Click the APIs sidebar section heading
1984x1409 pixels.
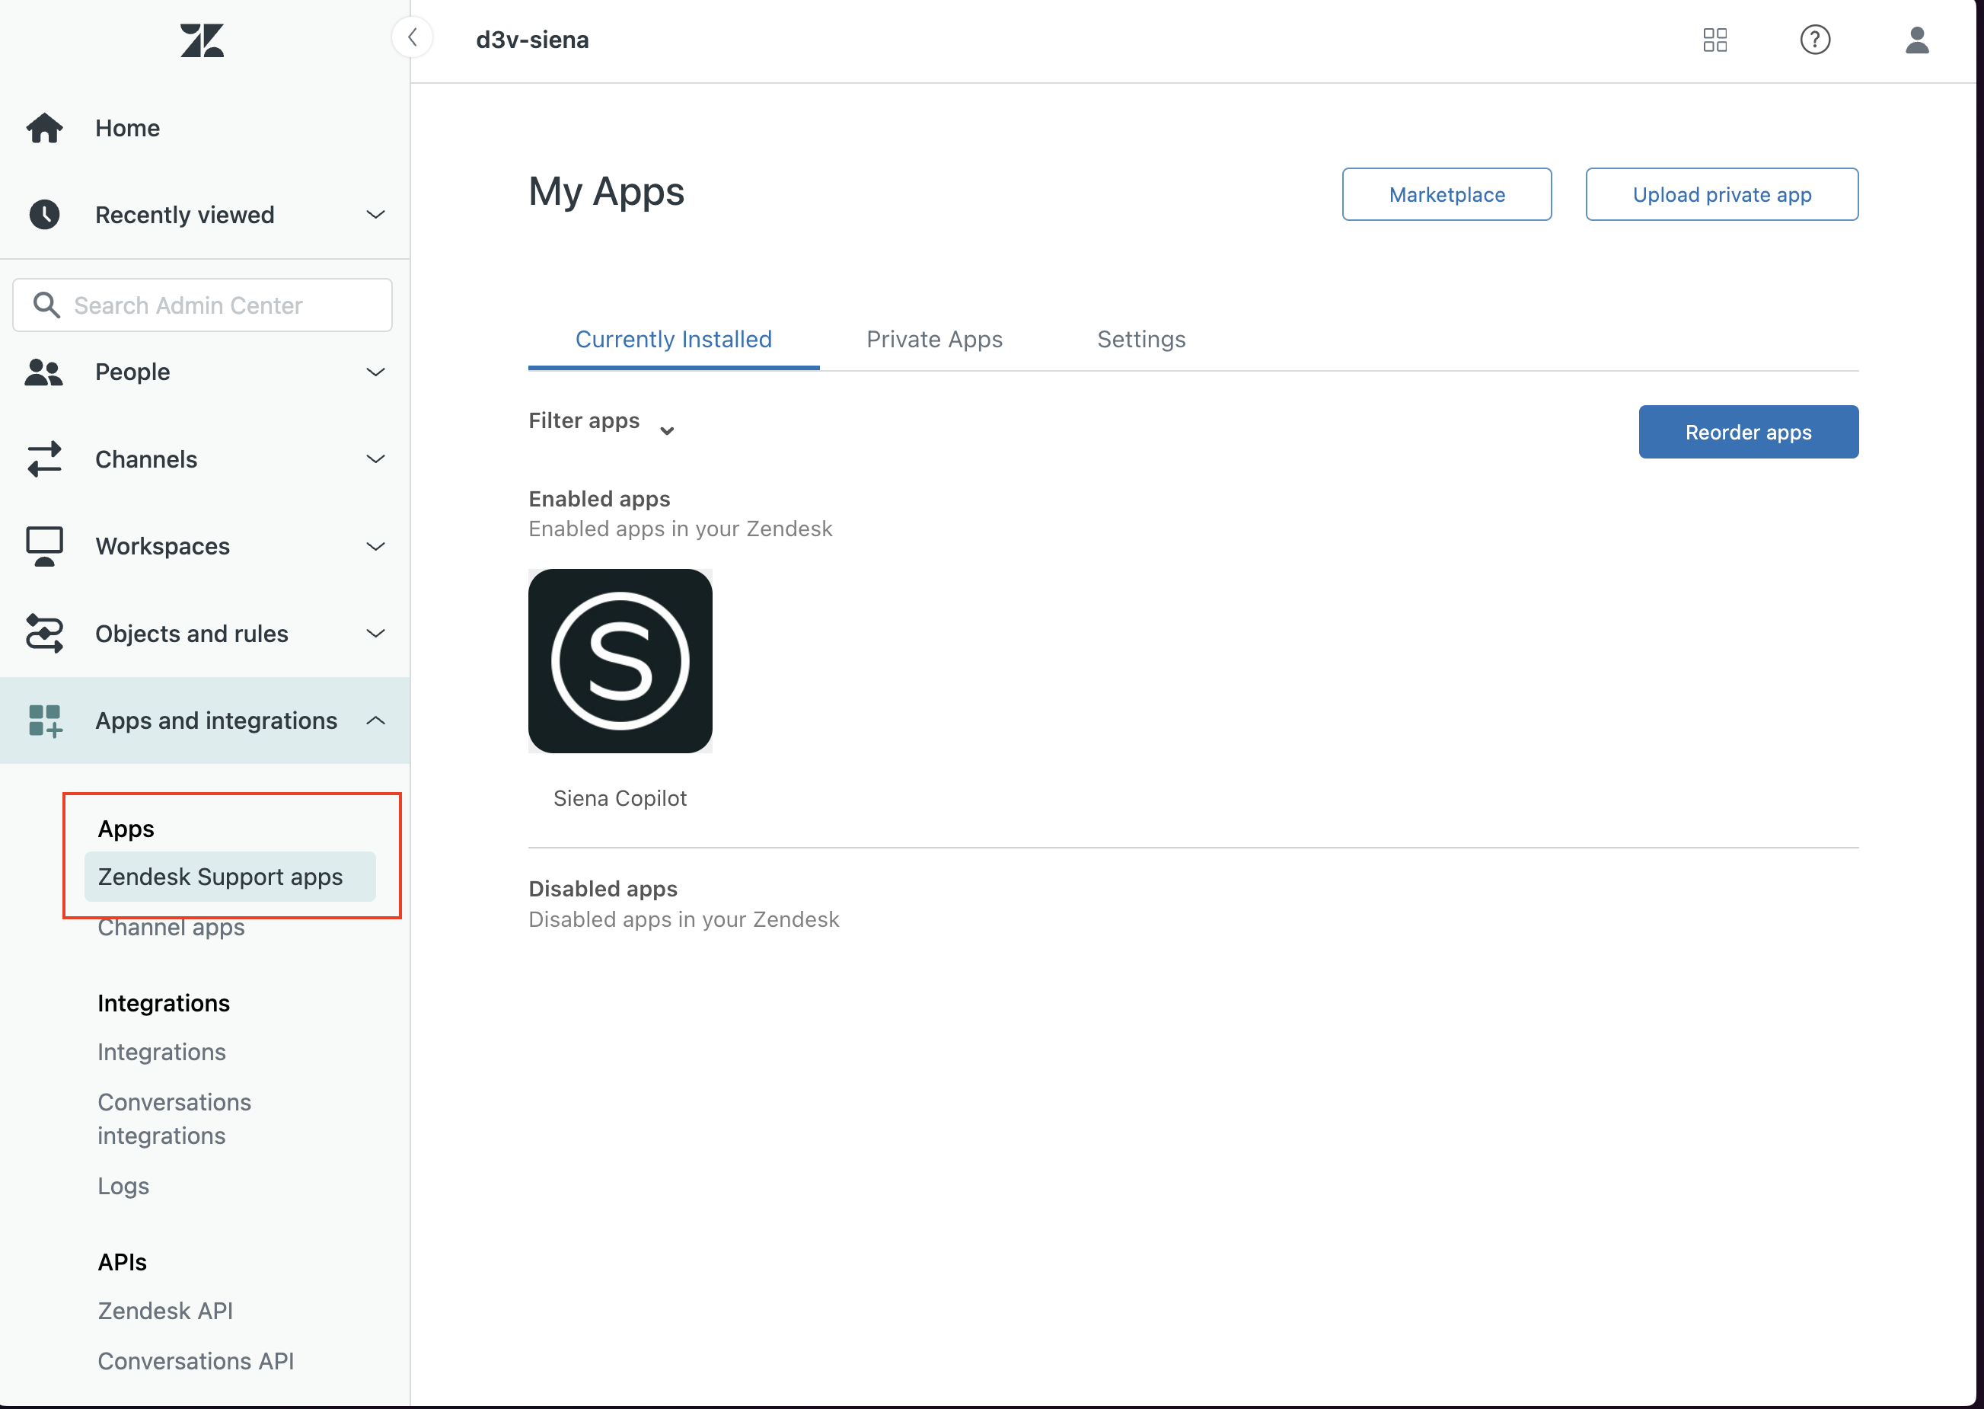pos(123,1262)
